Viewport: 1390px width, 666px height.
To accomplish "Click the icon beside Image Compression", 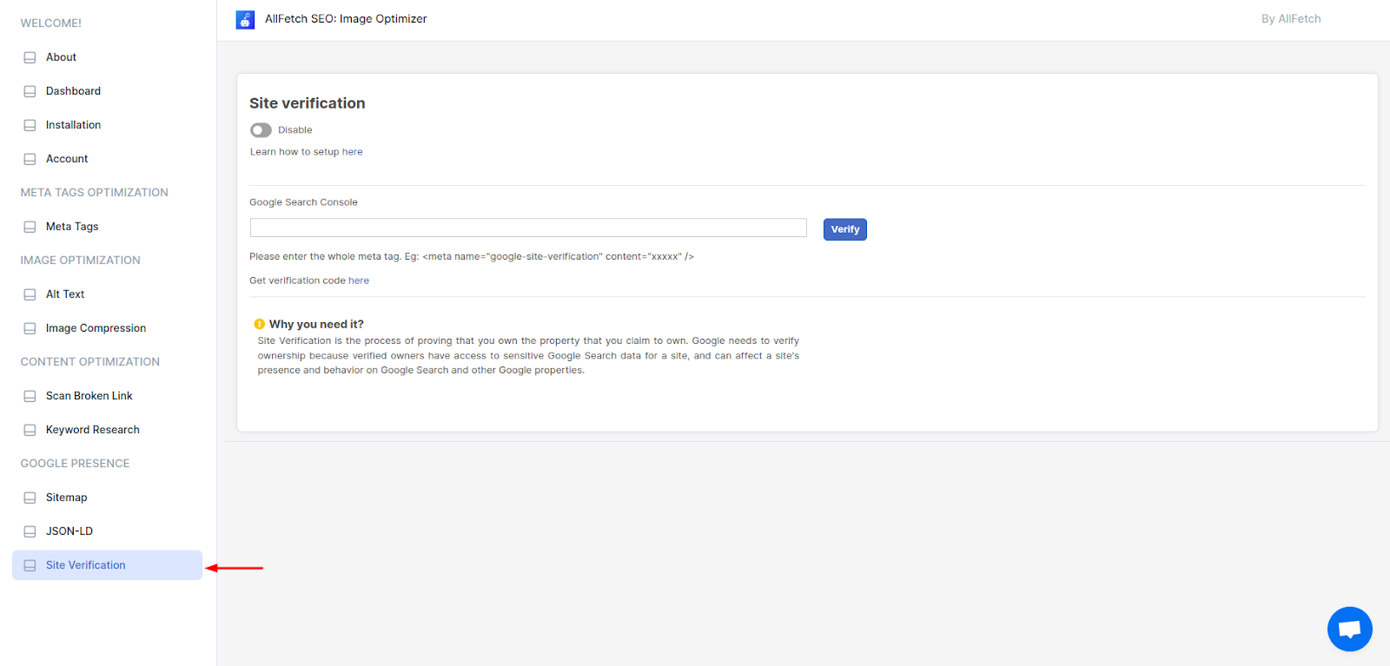I will point(30,328).
